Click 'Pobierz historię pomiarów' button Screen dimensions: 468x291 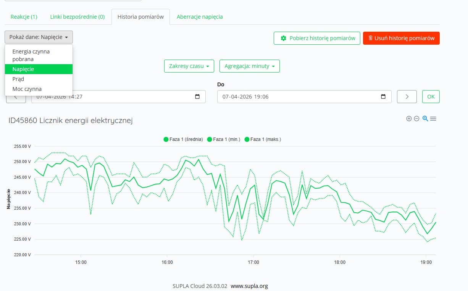click(317, 38)
